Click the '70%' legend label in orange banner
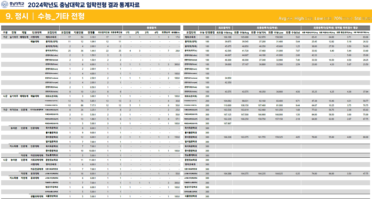The width and height of the screenshot is (372, 200). (338, 18)
